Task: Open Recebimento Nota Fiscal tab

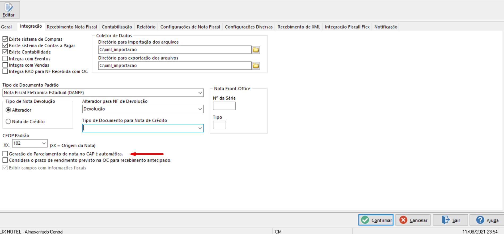Action: tap(72, 27)
